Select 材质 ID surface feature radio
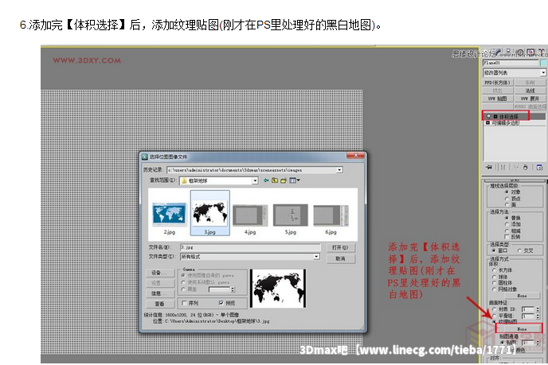This screenshot has height=365, width=548. pos(494,309)
